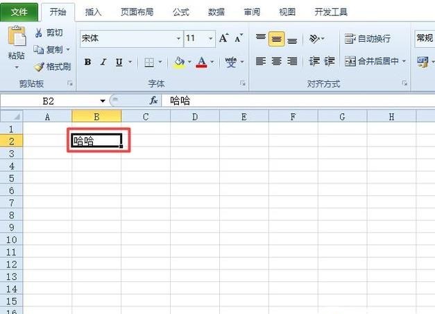Screen dimensions: 435x314
Task: Switch to the 视图 View tab
Action: point(287,12)
